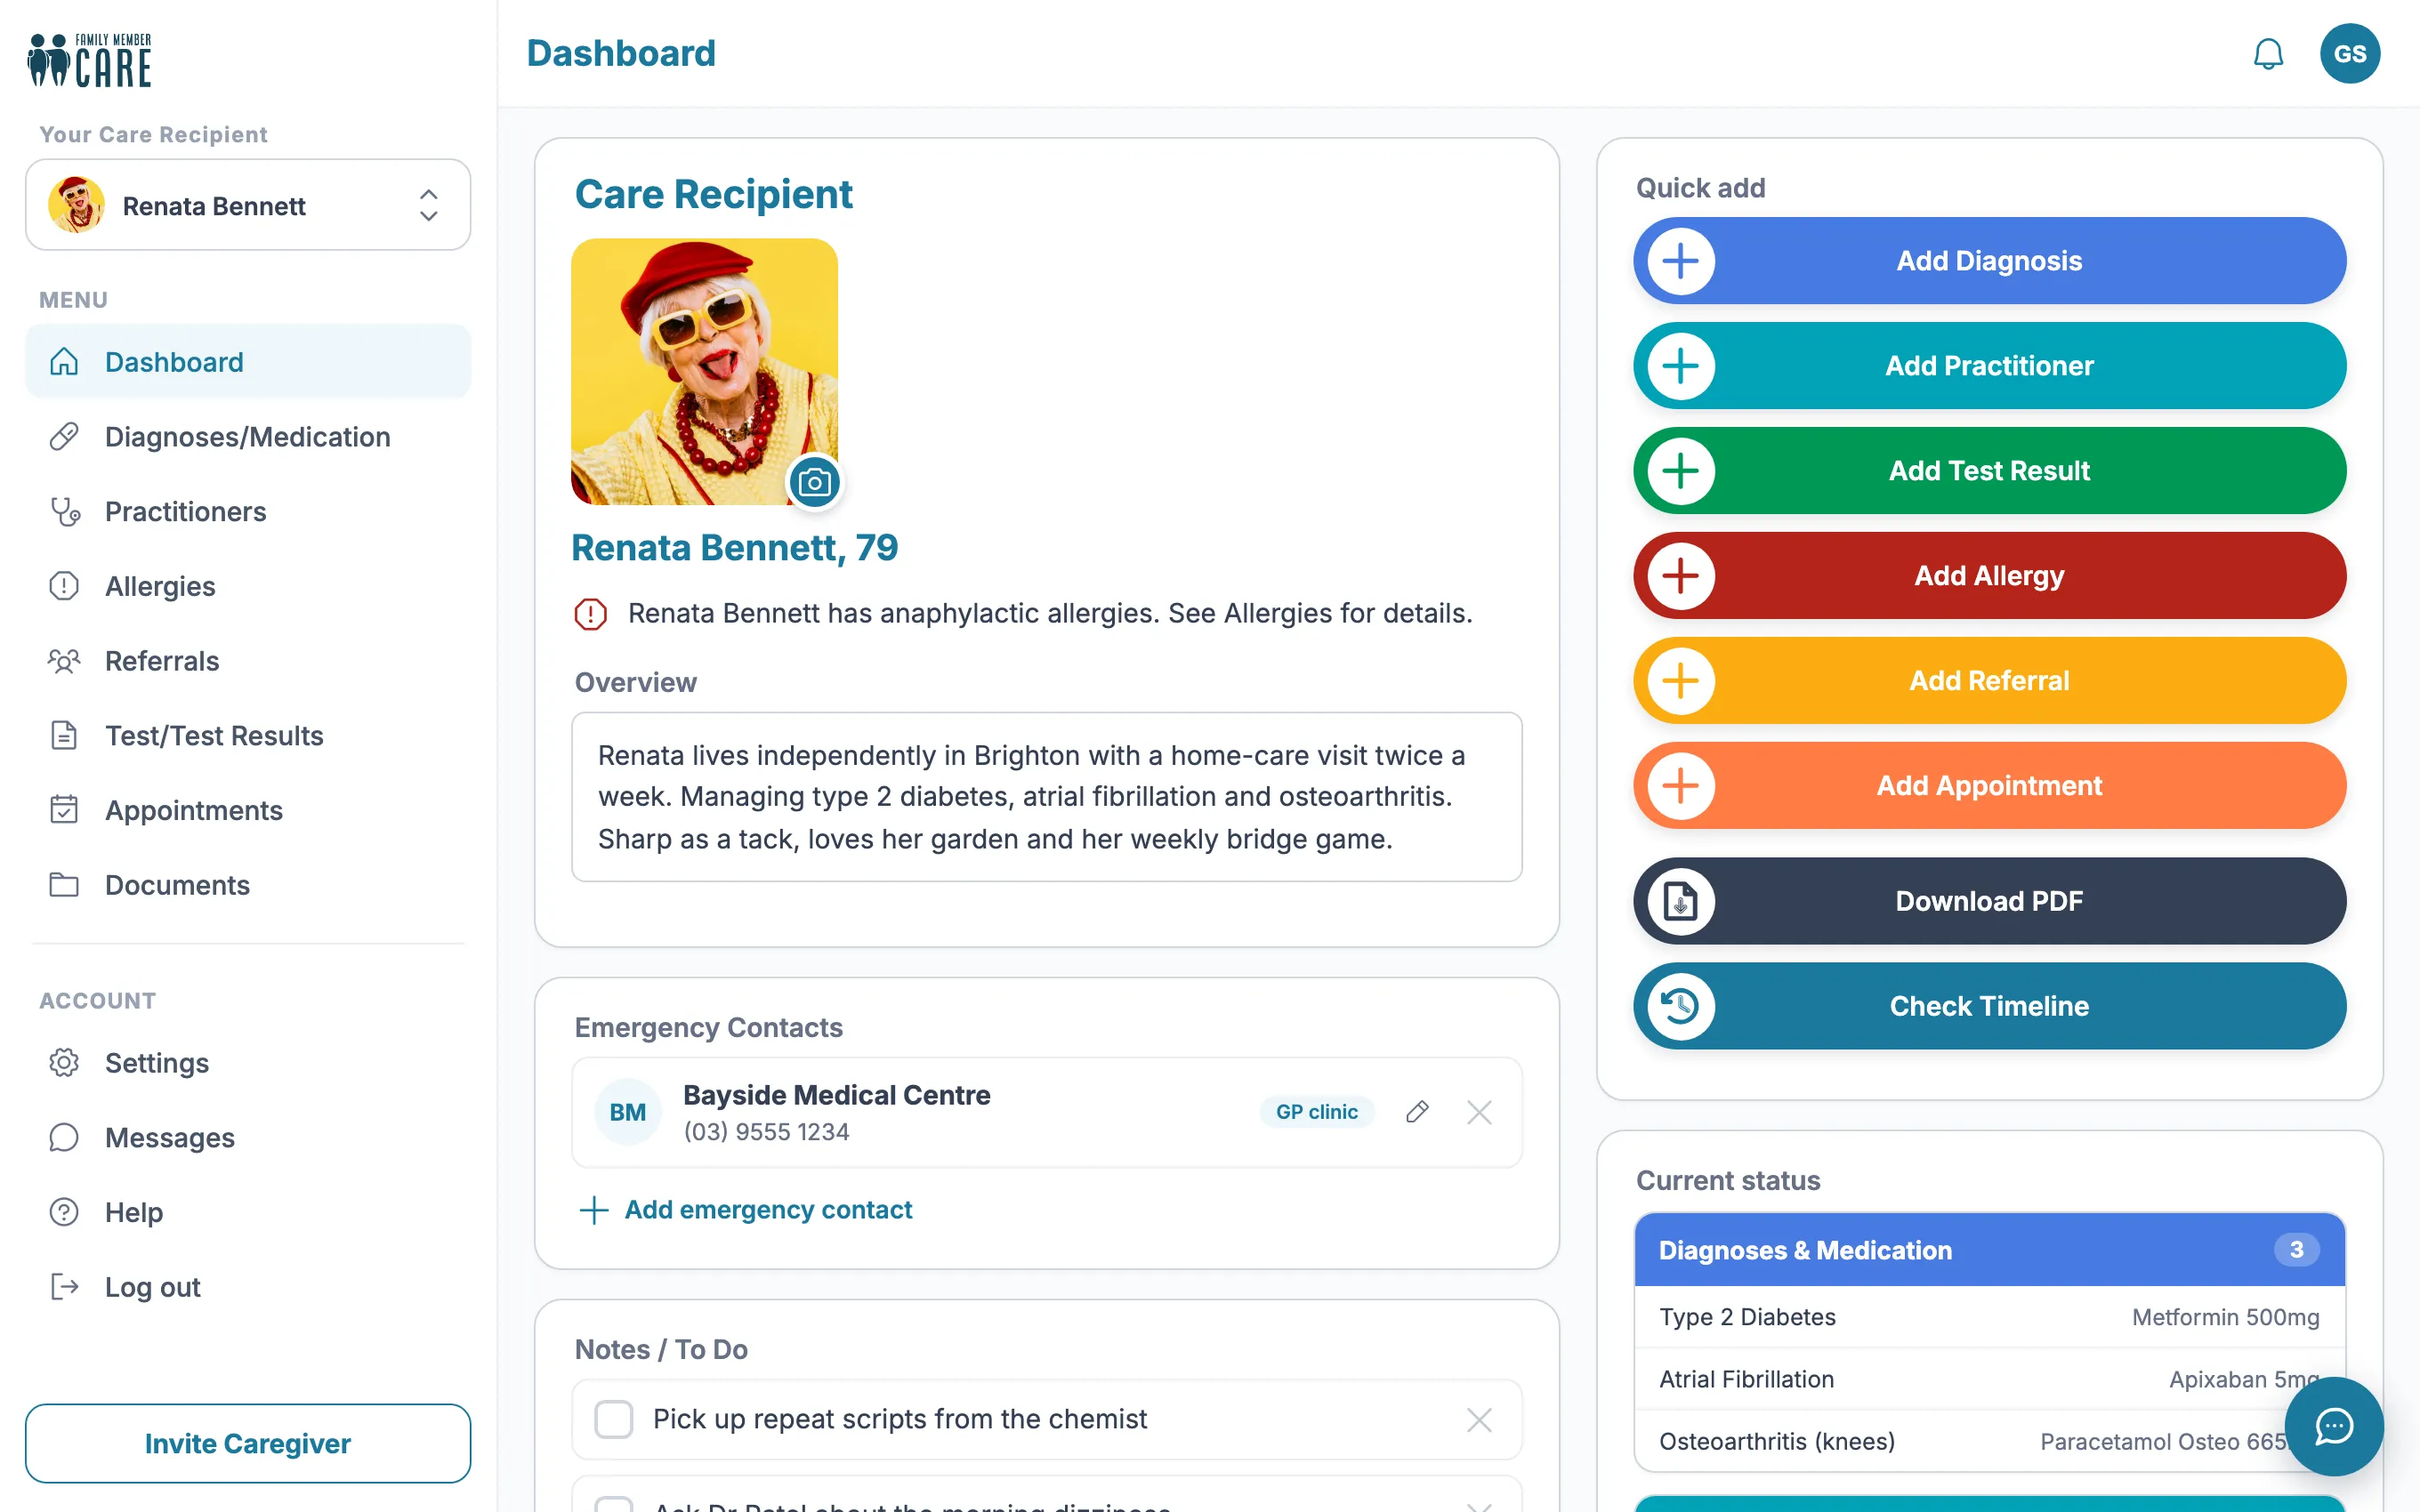Click the Bayside phone number (03) 9555 1234

tap(766, 1132)
